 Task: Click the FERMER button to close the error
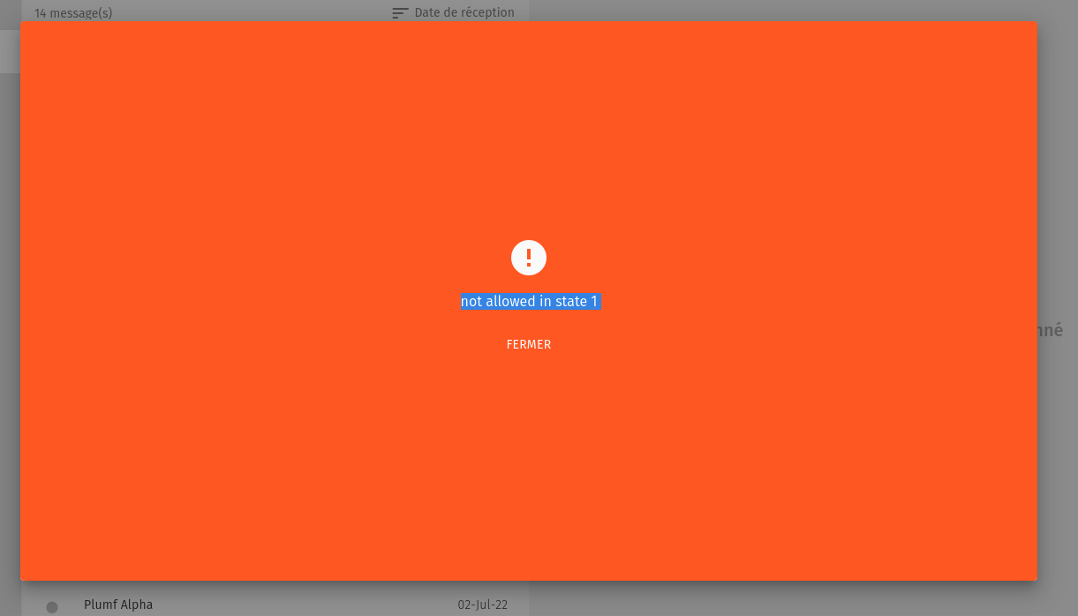528,344
